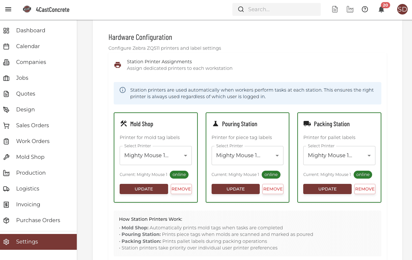This screenshot has width=412, height=260.
Task: Remove the Pouring Station printer assignment
Action: tap(273, 189)
